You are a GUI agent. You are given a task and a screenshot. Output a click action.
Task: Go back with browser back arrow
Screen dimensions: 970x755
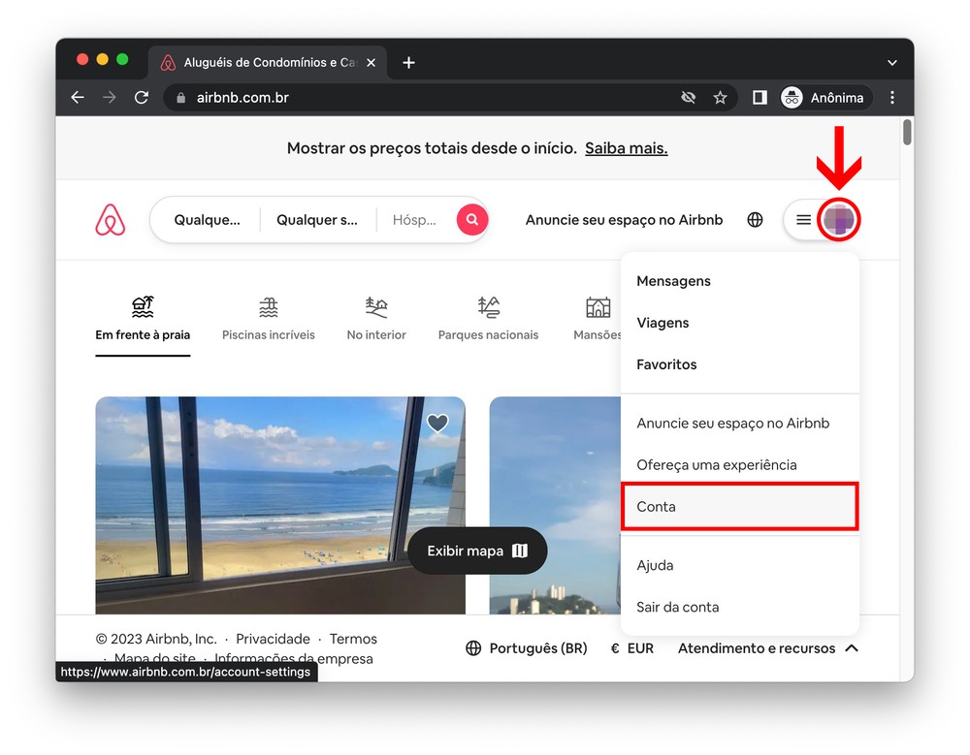pos(78,97)
